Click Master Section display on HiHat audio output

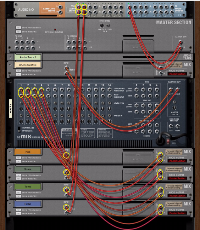(x=177, y=213)
